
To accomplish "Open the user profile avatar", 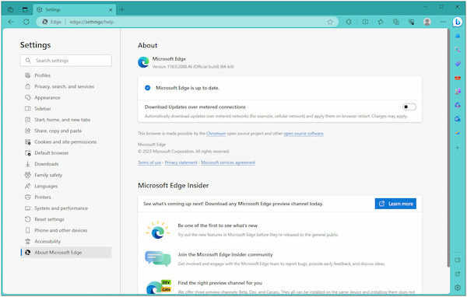I will click(x=427, y=22).
